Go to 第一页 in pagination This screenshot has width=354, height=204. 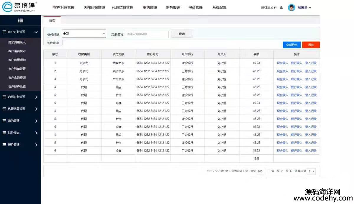[276, 171]
